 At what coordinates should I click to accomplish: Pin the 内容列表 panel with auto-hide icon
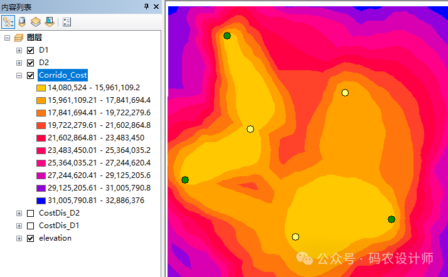pyautogui.click(x=147, y=6)
